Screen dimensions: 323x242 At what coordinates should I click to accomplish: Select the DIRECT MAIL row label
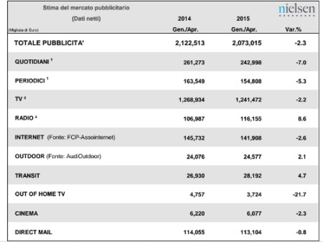click(x=34, y=232)
